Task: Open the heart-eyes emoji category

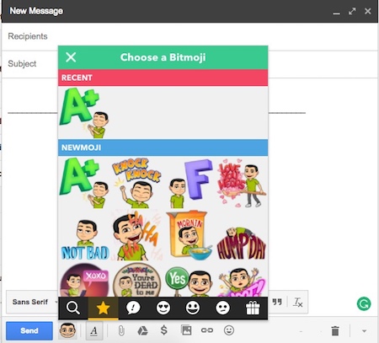Action: tap(163, 308)
